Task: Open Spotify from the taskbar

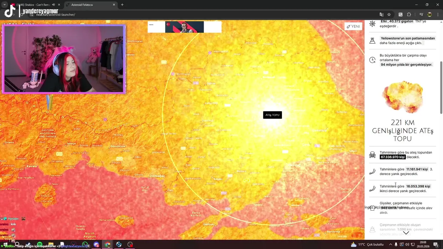Action: [39, 245]
